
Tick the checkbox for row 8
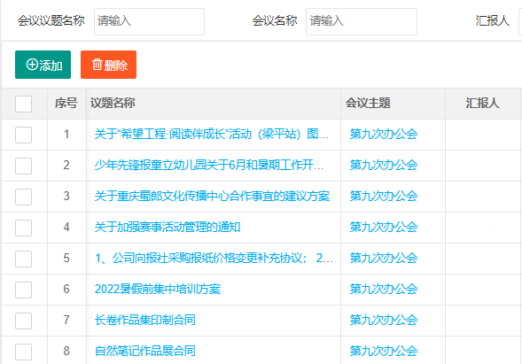click(23, 352)
